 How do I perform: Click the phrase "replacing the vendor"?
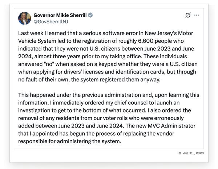[149, 134]
